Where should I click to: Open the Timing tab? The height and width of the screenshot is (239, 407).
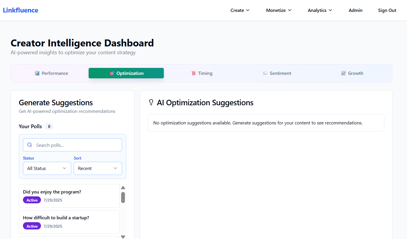202,73
